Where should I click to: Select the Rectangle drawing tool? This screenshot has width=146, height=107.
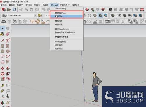(x=3, y=46)
